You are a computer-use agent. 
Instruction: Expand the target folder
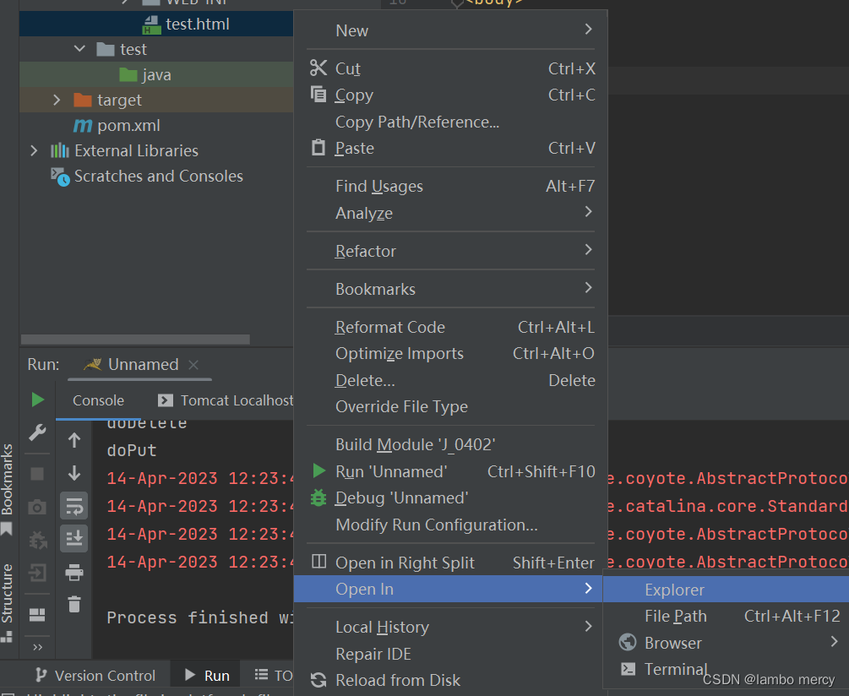(x=57, y=100)
